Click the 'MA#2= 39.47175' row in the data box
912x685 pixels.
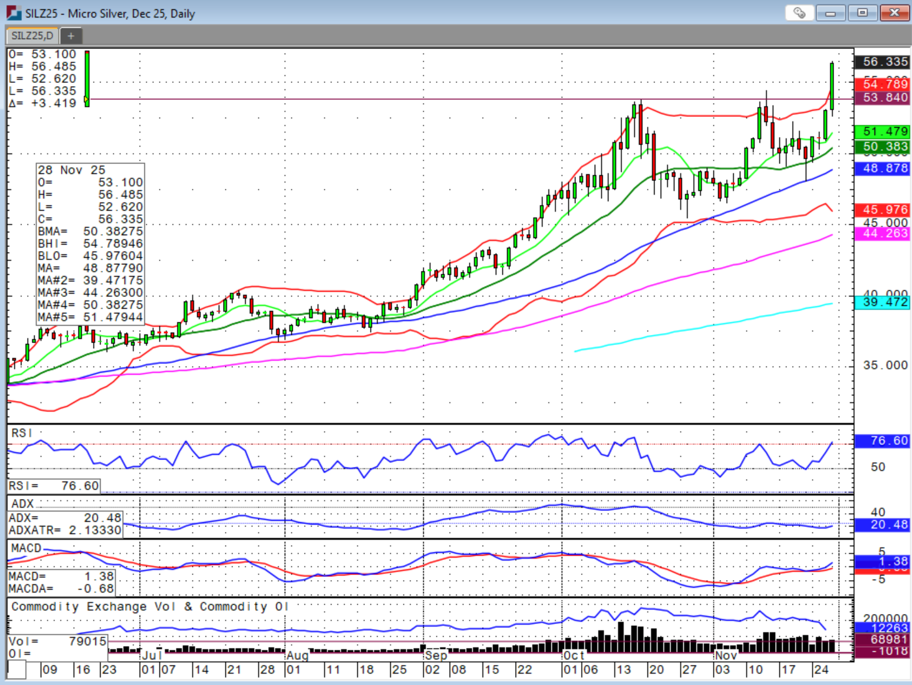(90, 280)
